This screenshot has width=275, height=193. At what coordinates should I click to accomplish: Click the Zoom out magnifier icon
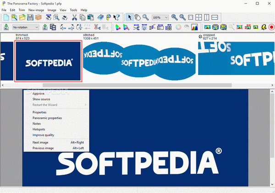(x=182, y=17)
